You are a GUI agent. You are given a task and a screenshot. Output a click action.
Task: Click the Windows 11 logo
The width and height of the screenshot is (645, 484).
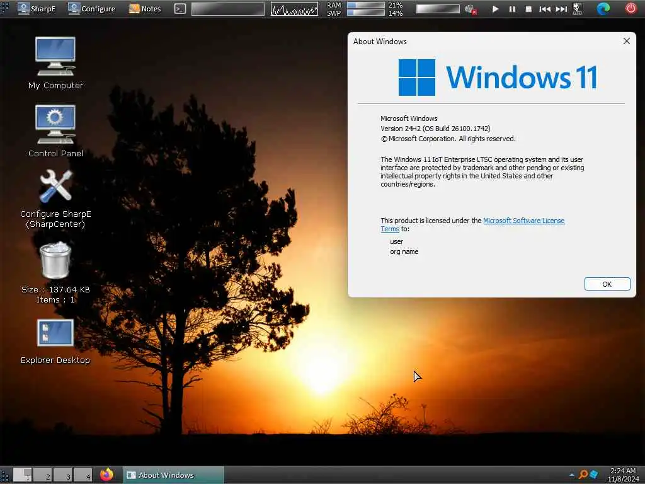point(498,78)
